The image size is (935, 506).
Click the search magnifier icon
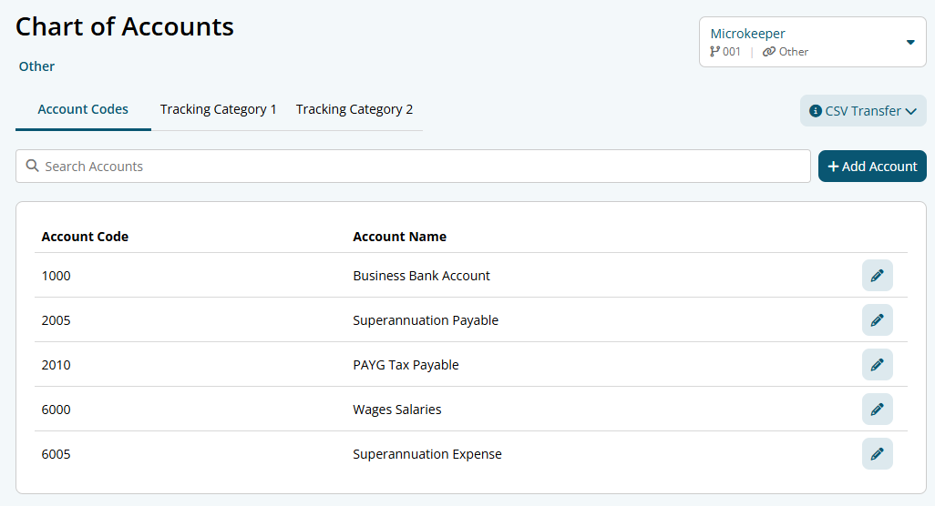(33, 167)
